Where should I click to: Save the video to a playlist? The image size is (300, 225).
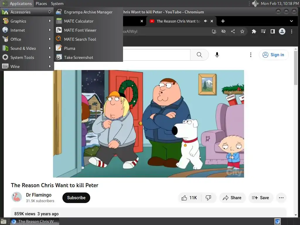tap(260, 198)
